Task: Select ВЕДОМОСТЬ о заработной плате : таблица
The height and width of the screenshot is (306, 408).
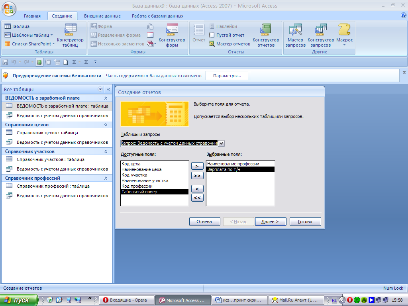Action: (x=57, y=106)
